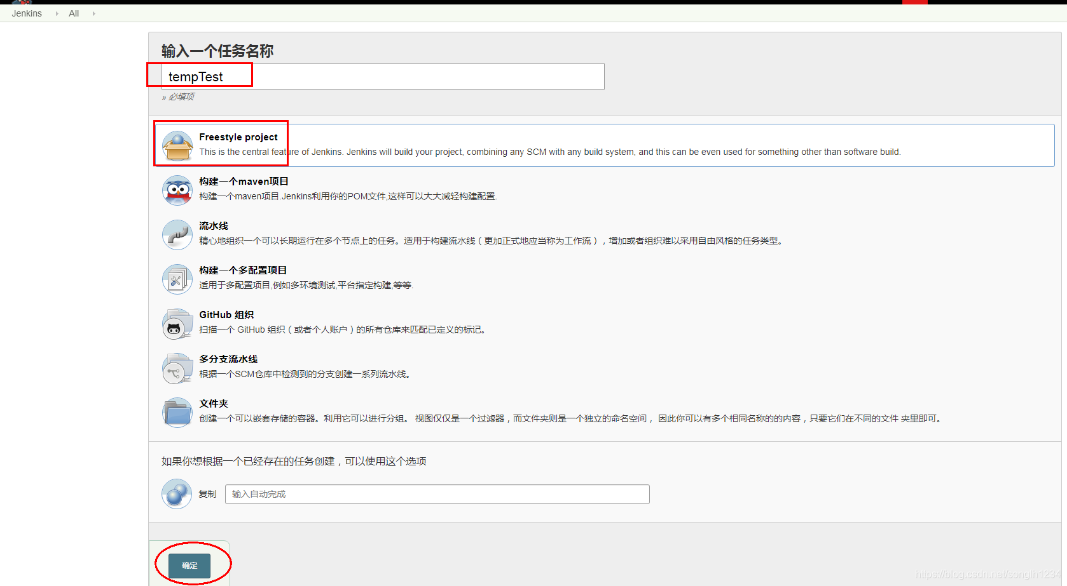Click the Freestyle project box icon

point(177,146)
